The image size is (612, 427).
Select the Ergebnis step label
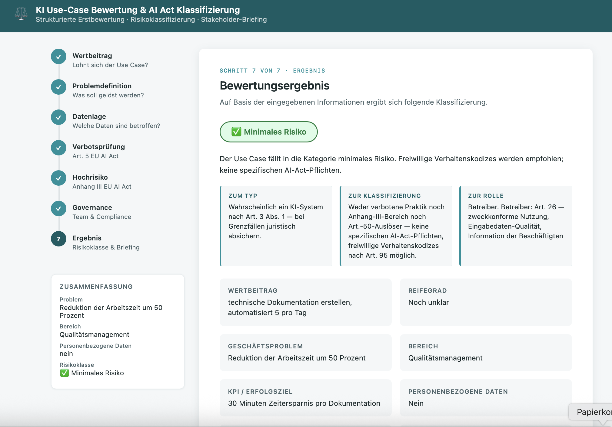(87, 238)
